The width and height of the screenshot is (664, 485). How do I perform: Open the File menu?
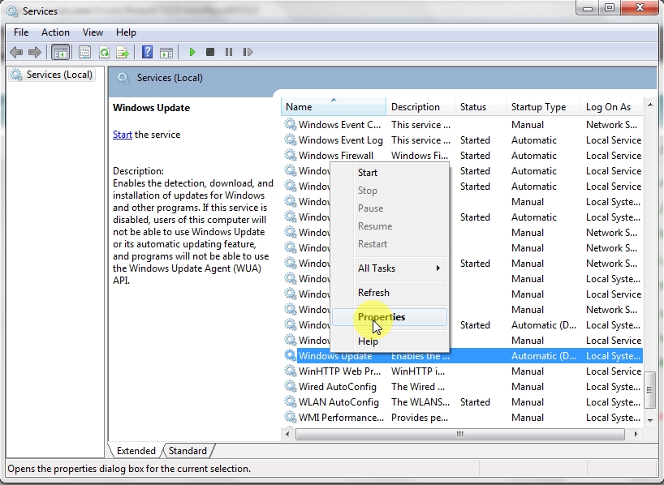tap(21, 32)
